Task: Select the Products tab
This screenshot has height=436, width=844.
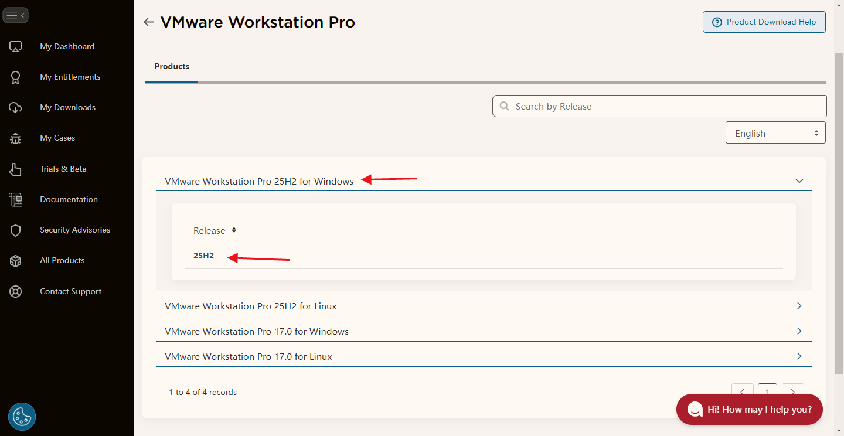Action: 172,67
